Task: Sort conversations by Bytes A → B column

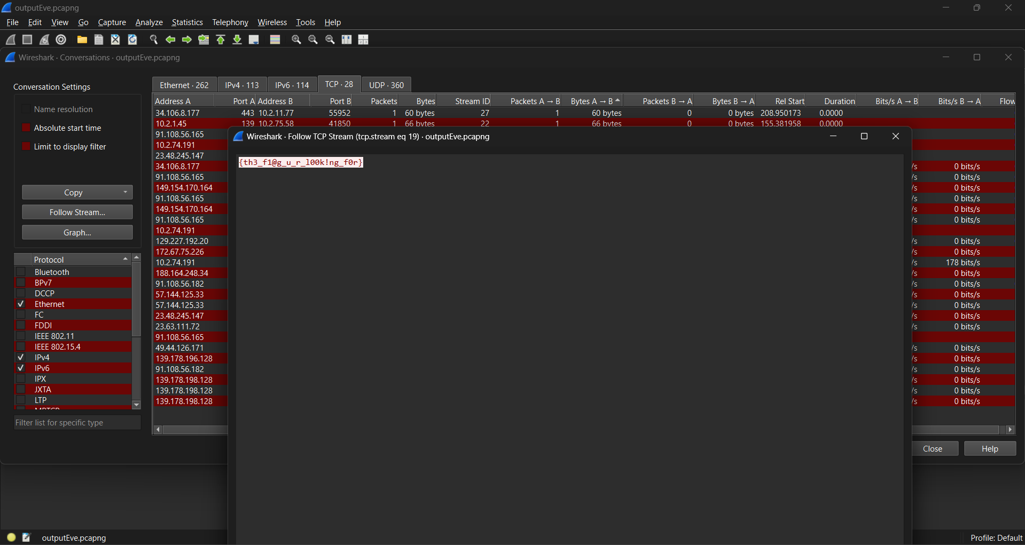Action: [592, 101]
